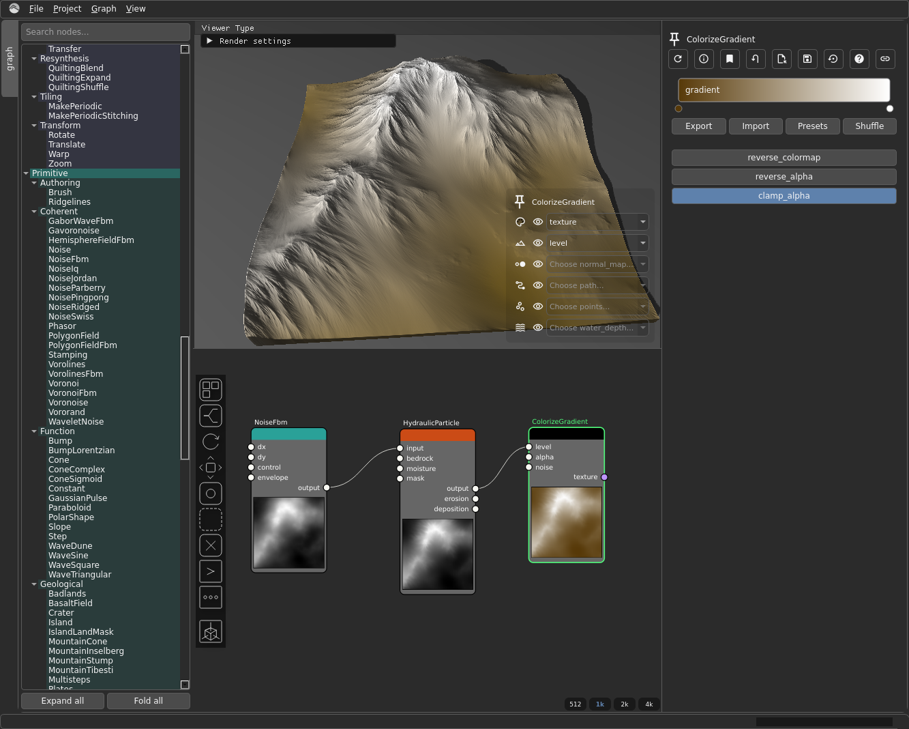Click the save disk icon in node settings
Viewport: 909px width, 729px height.
pyautogui.click(x=807, y=59)
